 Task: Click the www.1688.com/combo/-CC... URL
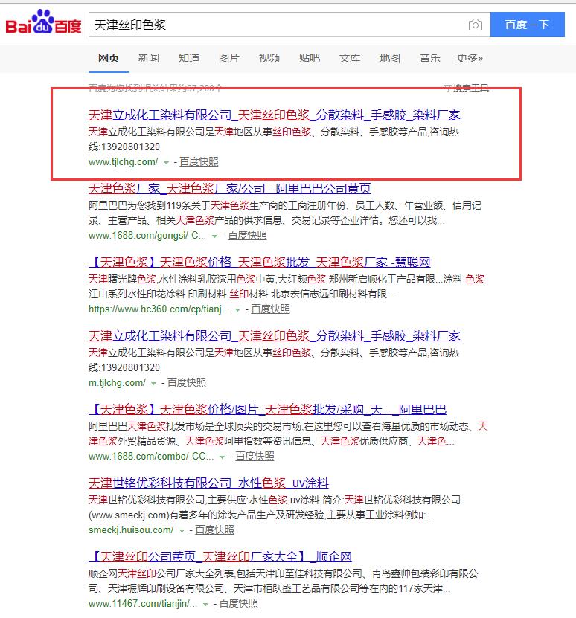151,456
